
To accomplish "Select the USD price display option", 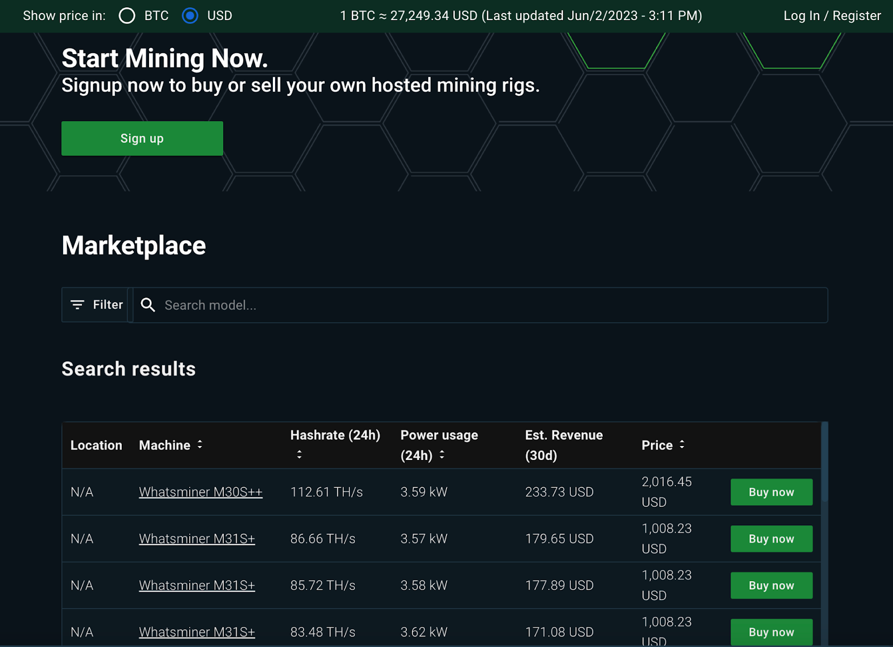I will pos(190,16).
